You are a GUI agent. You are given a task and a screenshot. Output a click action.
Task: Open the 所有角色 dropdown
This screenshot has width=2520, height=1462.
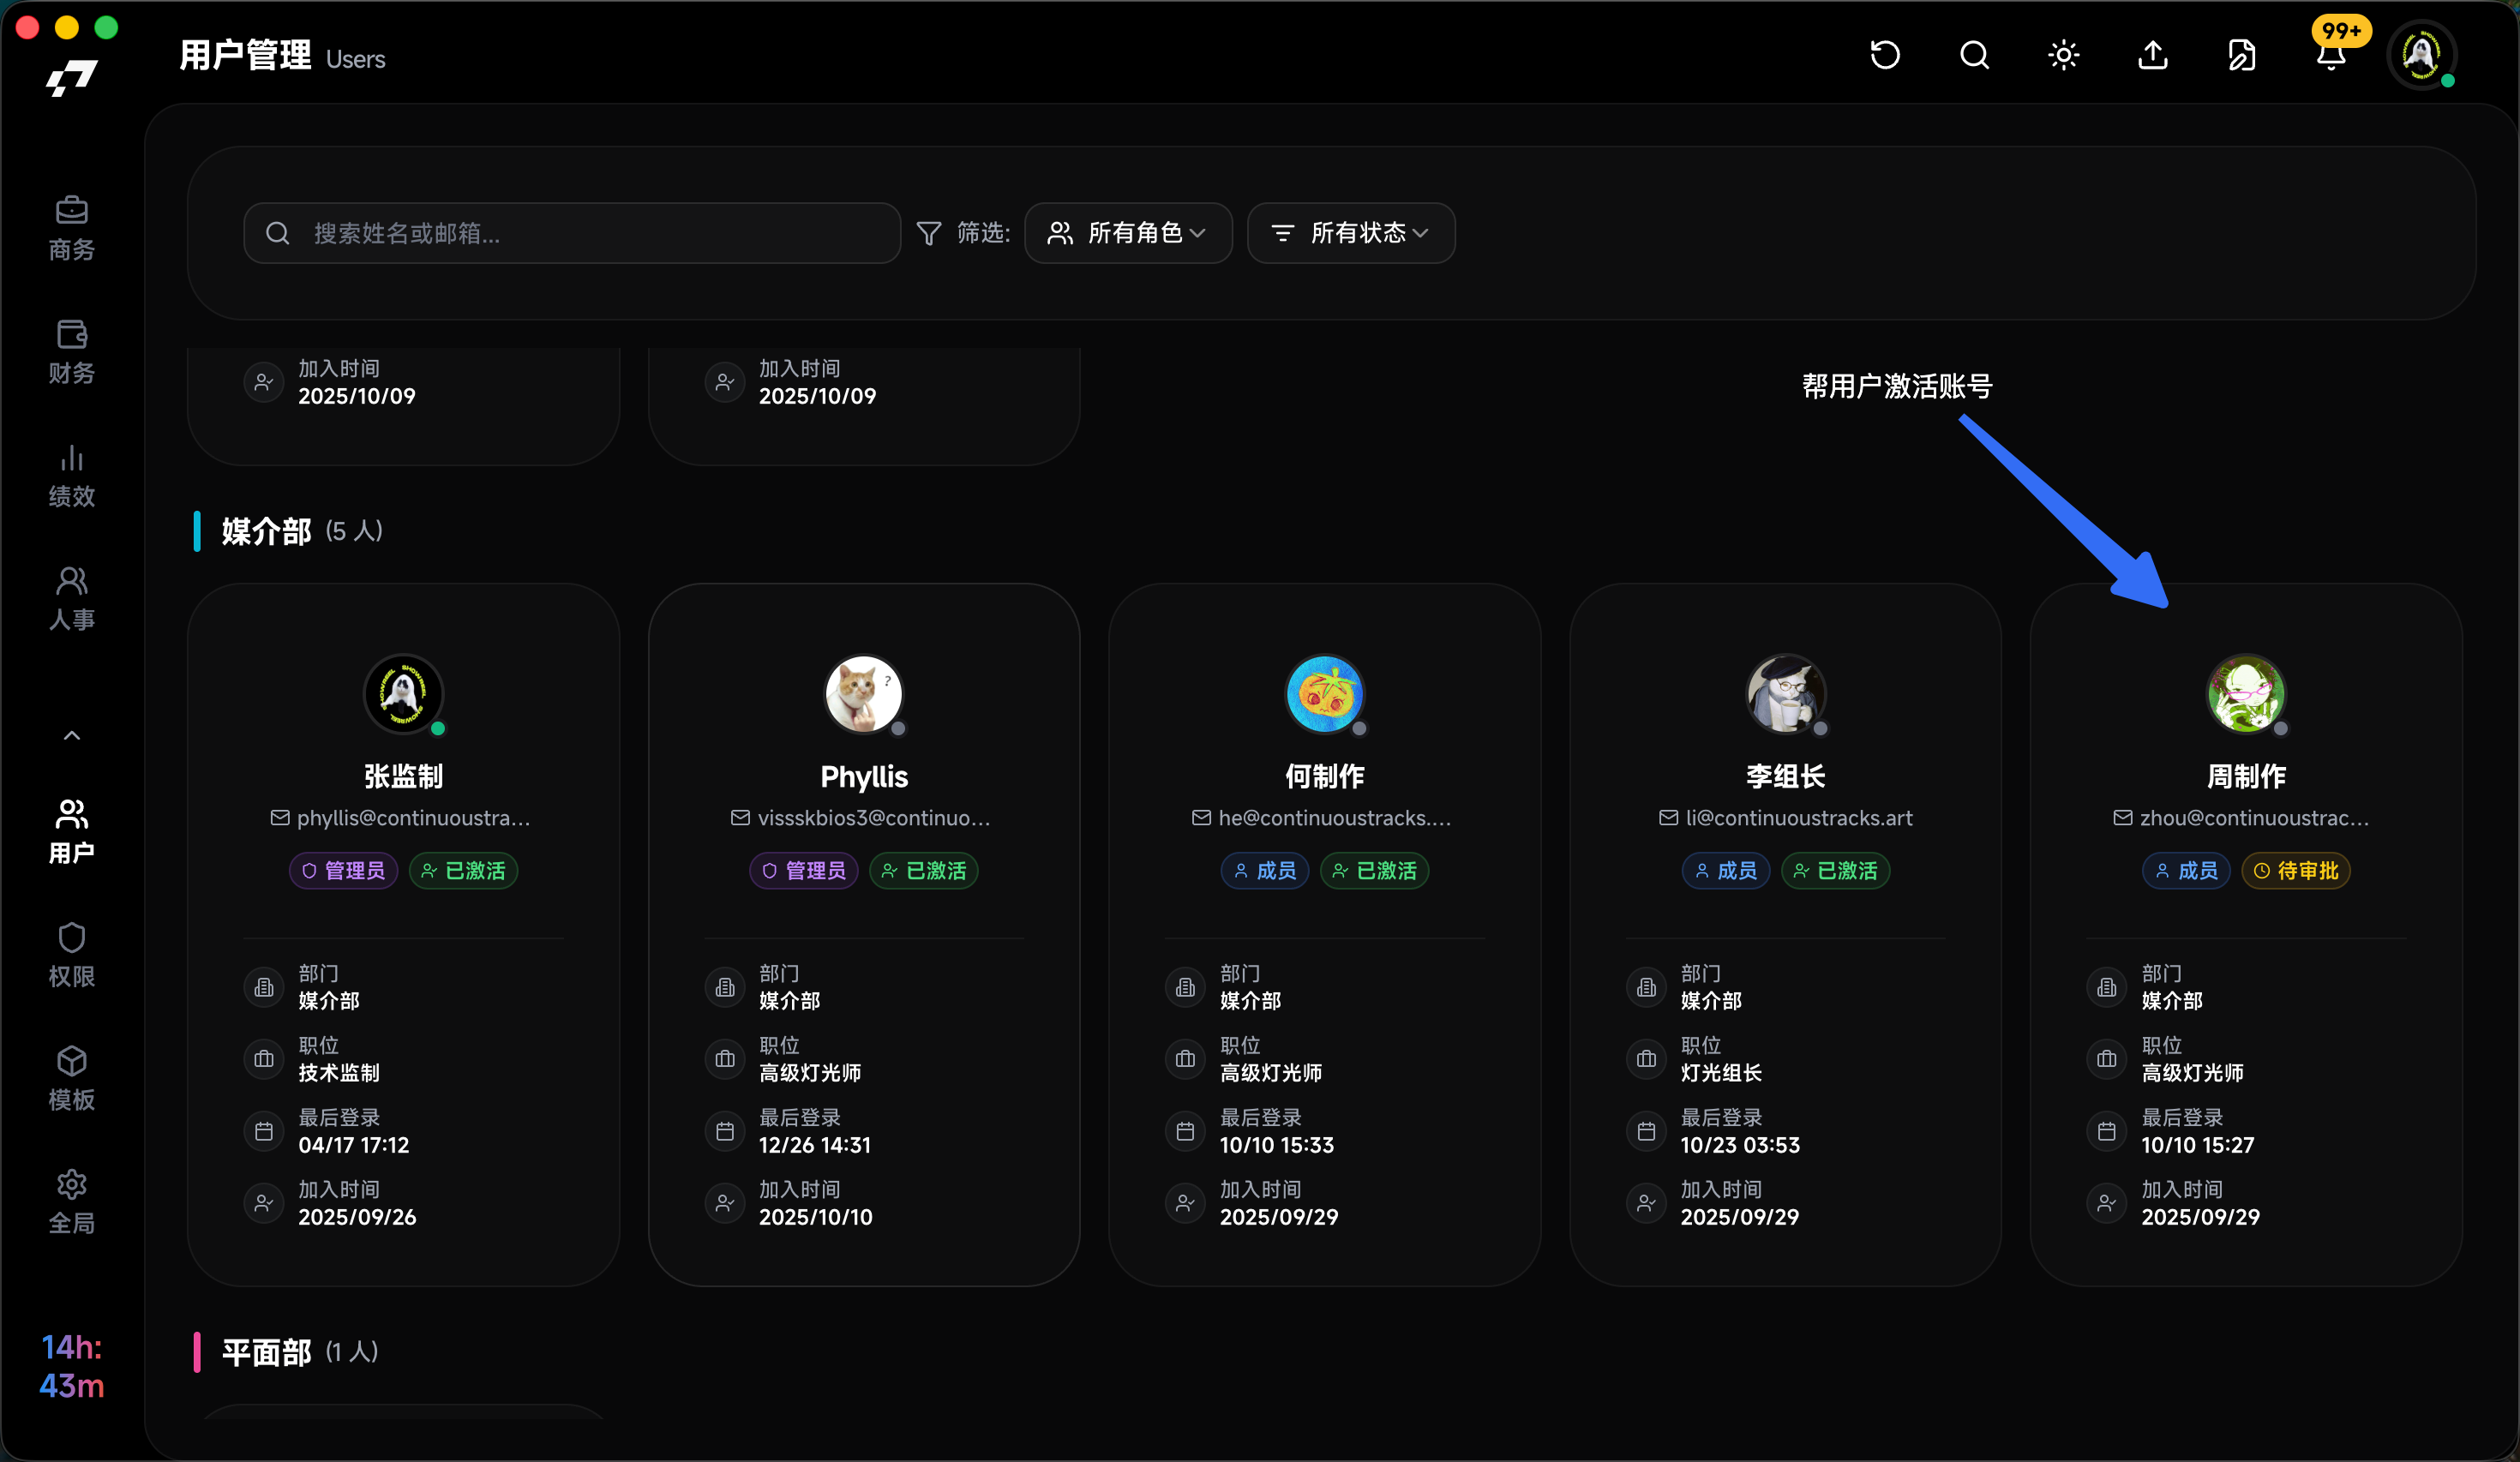pyautogui.click(x=1128, y=233)
